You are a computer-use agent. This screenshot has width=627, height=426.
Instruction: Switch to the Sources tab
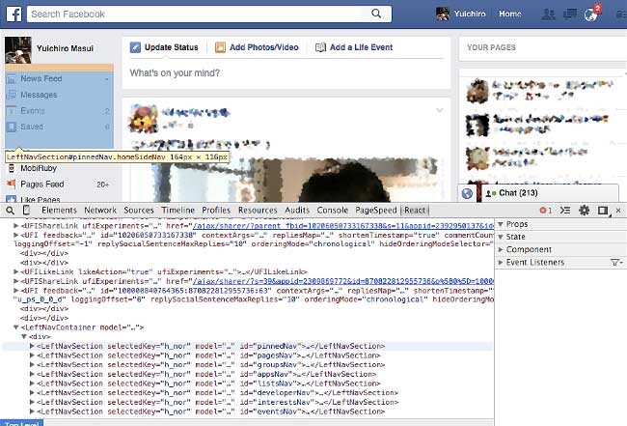[x=139, y=211]
